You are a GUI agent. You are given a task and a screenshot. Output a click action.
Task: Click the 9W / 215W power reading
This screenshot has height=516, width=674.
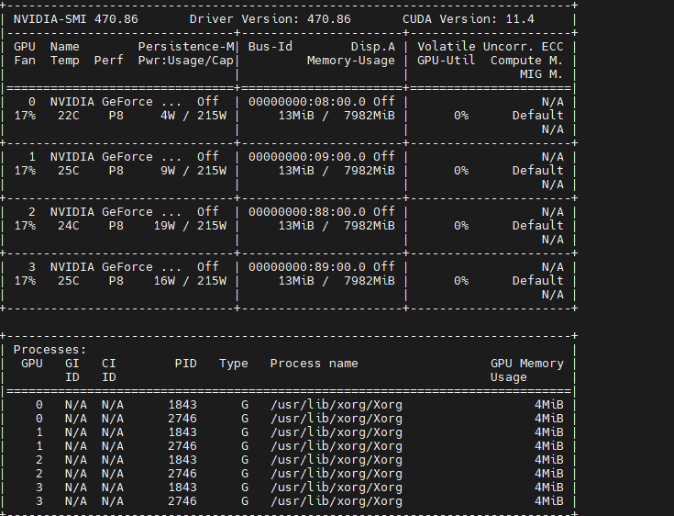(193, 171)
